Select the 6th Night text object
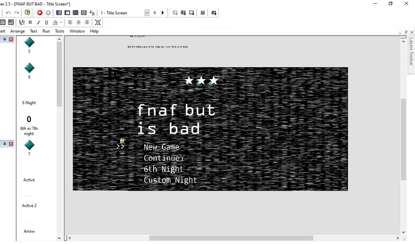 coord(163,169)
